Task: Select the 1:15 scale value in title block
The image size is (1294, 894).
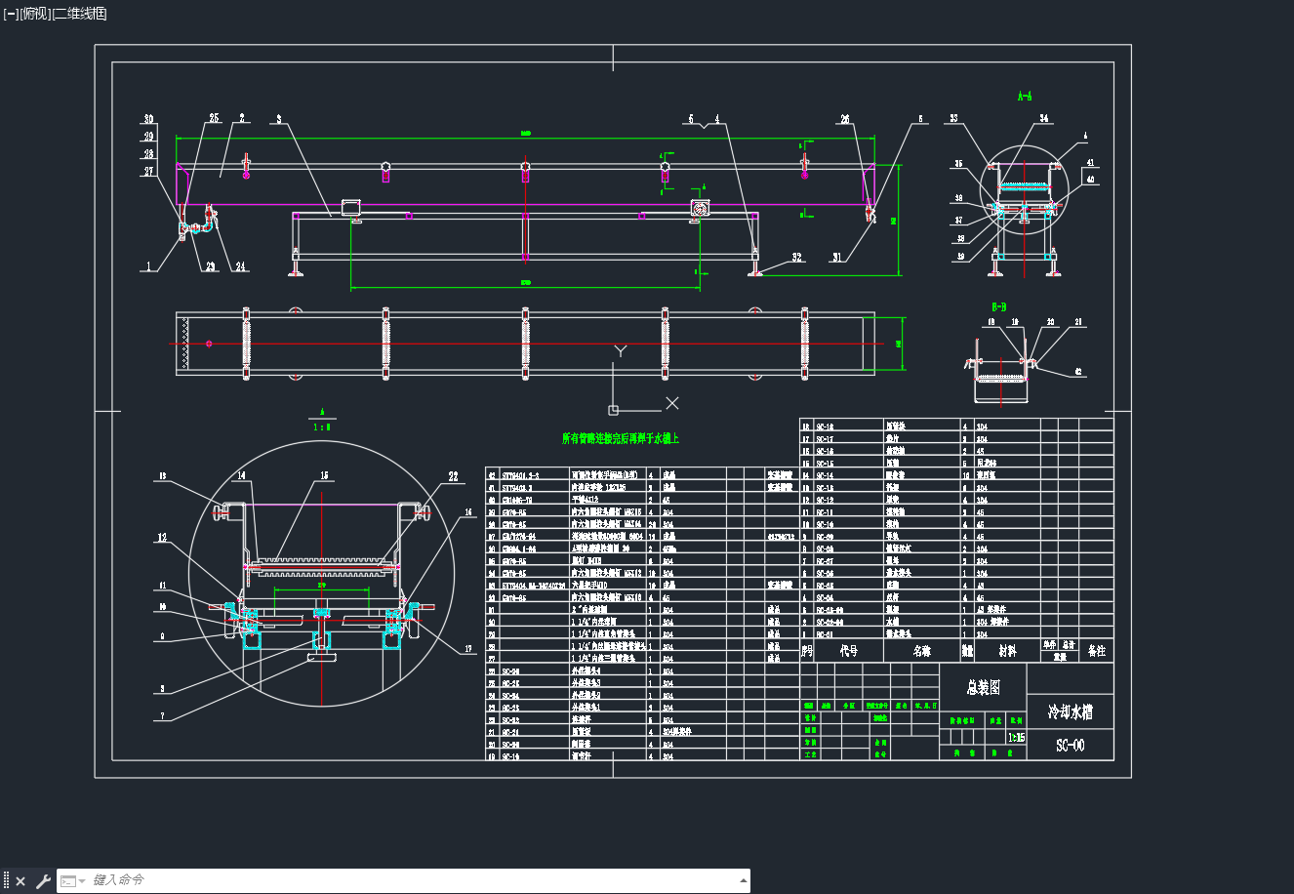Action: 1016,738
